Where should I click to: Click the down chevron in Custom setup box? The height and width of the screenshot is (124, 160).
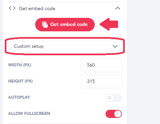tap(115, 46)
